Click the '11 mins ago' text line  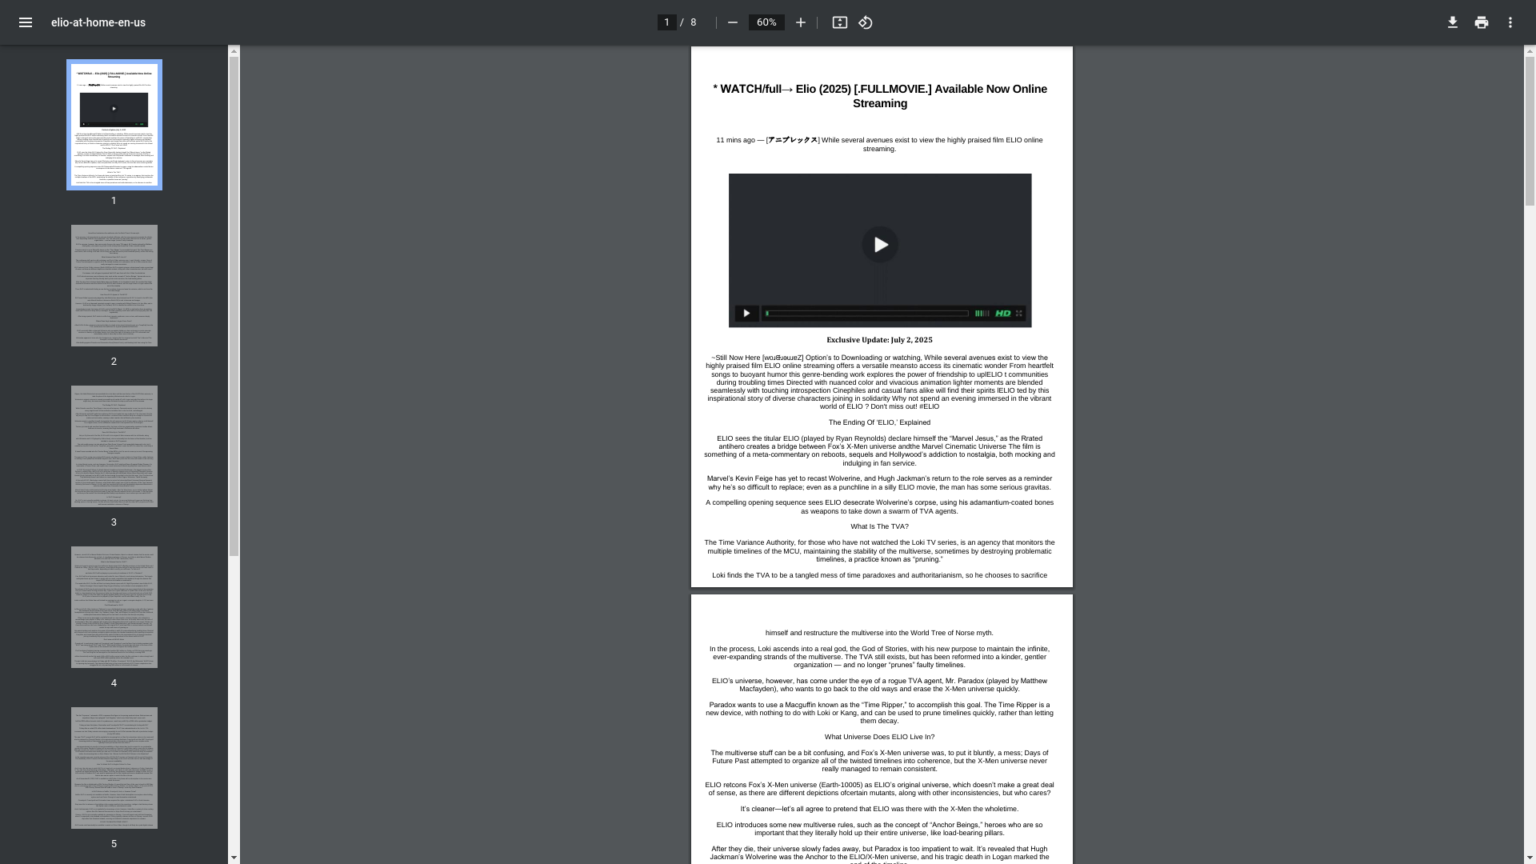click(x=879, y=144)
